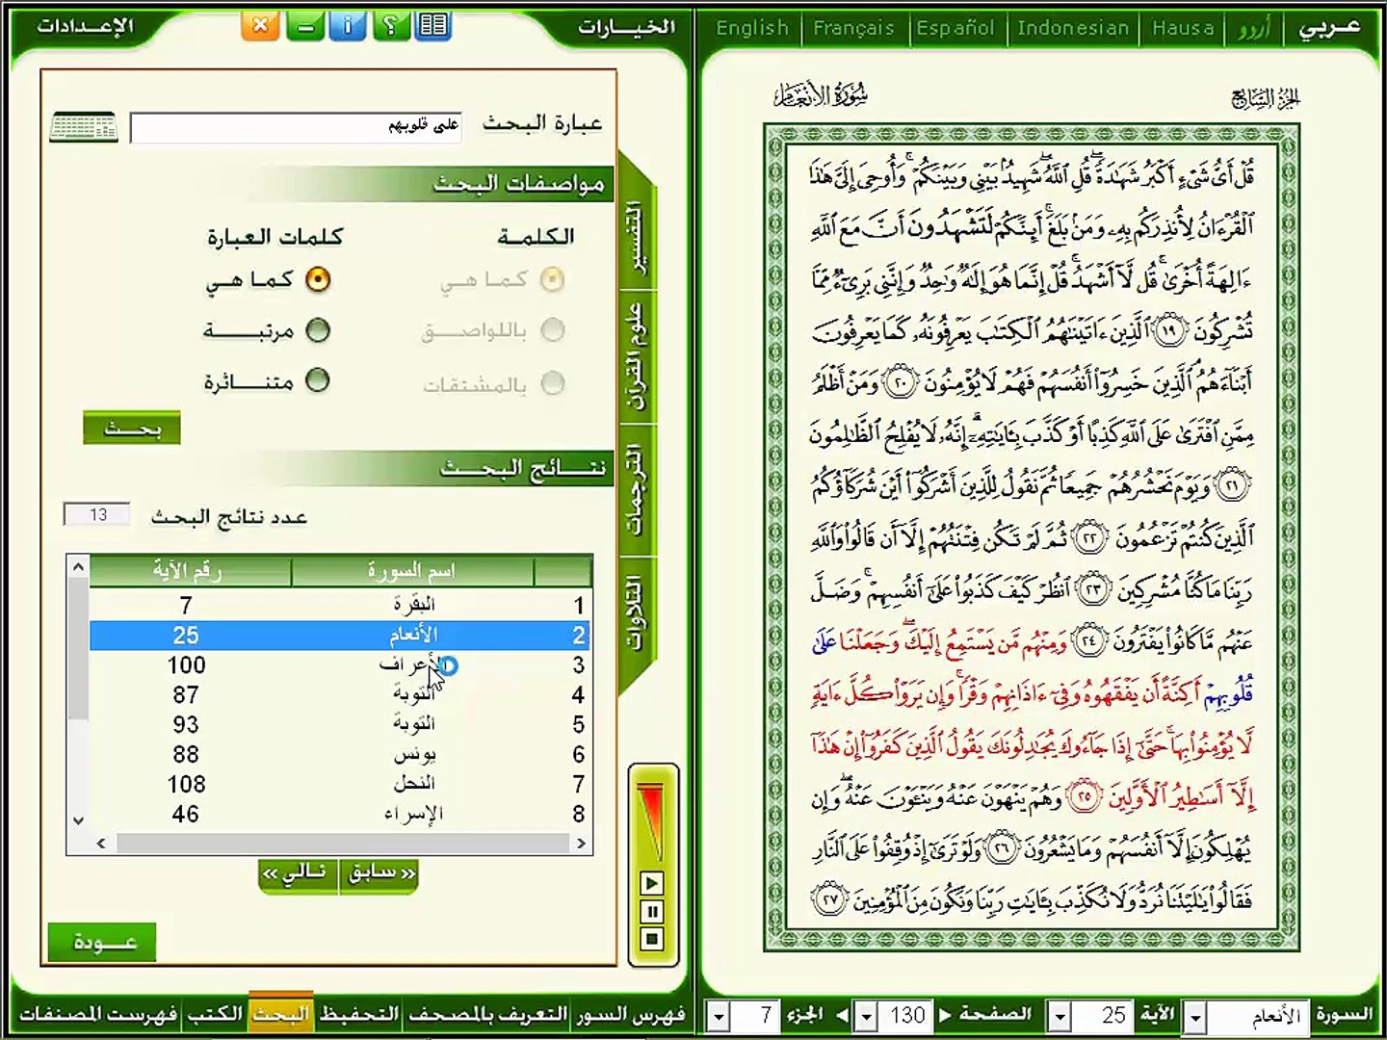Select result row 1 البقرة verse 7
1387x1040 pixels.
pos(339,605)
